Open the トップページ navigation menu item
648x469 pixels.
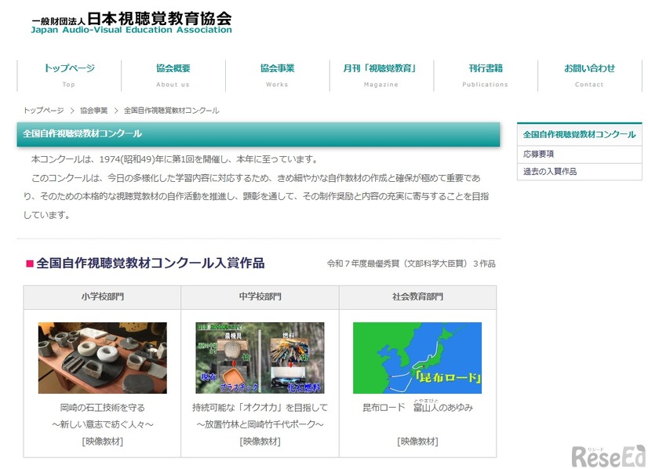click(x=69, y=75)
